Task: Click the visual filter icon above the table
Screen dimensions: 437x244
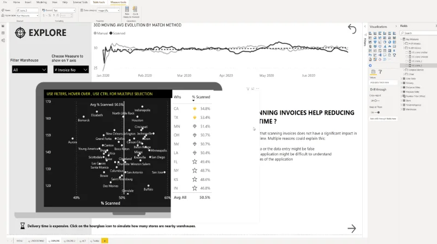Action: 248,89
